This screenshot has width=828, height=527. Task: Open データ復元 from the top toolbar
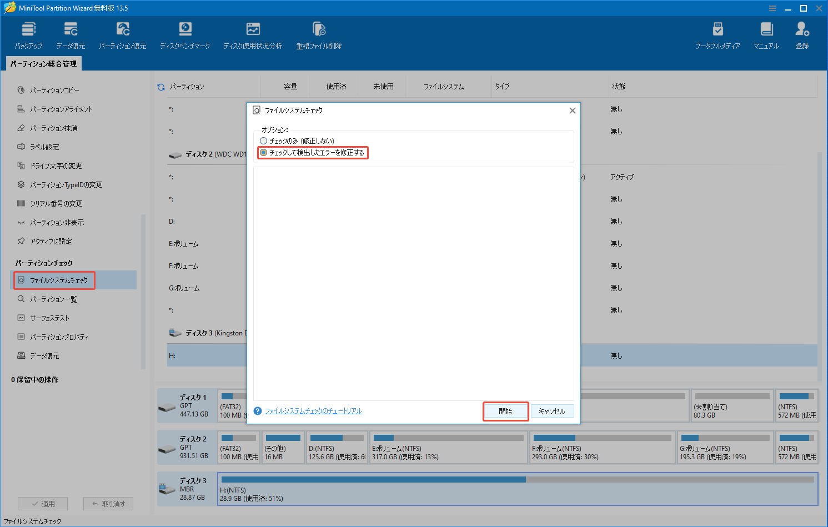coord(70,34)
